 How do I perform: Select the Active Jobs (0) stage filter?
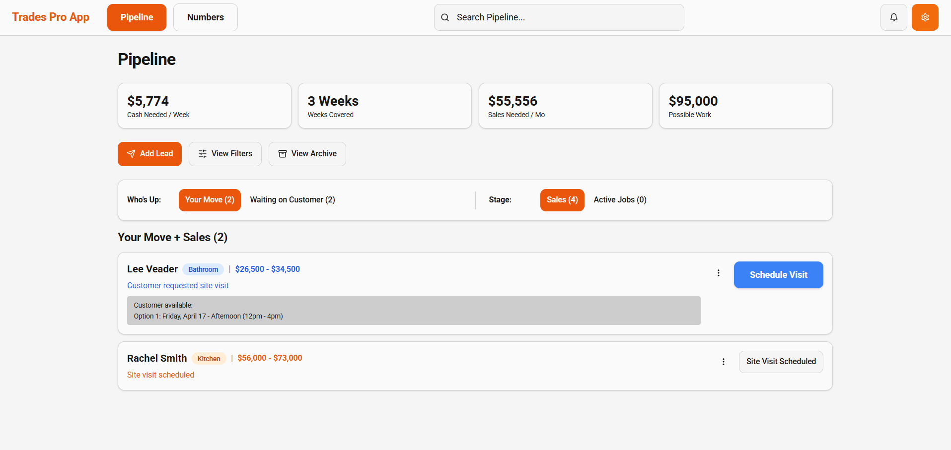point(619,199)
